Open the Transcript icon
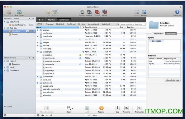Image resolution: width=185 pixels, height=119 pixels. point(139,108)
